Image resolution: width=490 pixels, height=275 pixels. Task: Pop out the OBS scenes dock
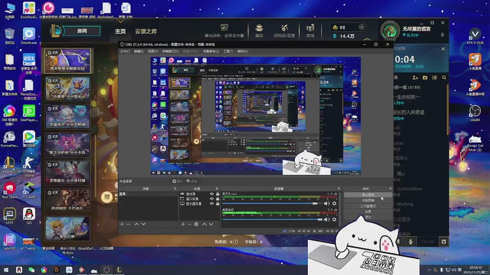(x=175, y=189)
